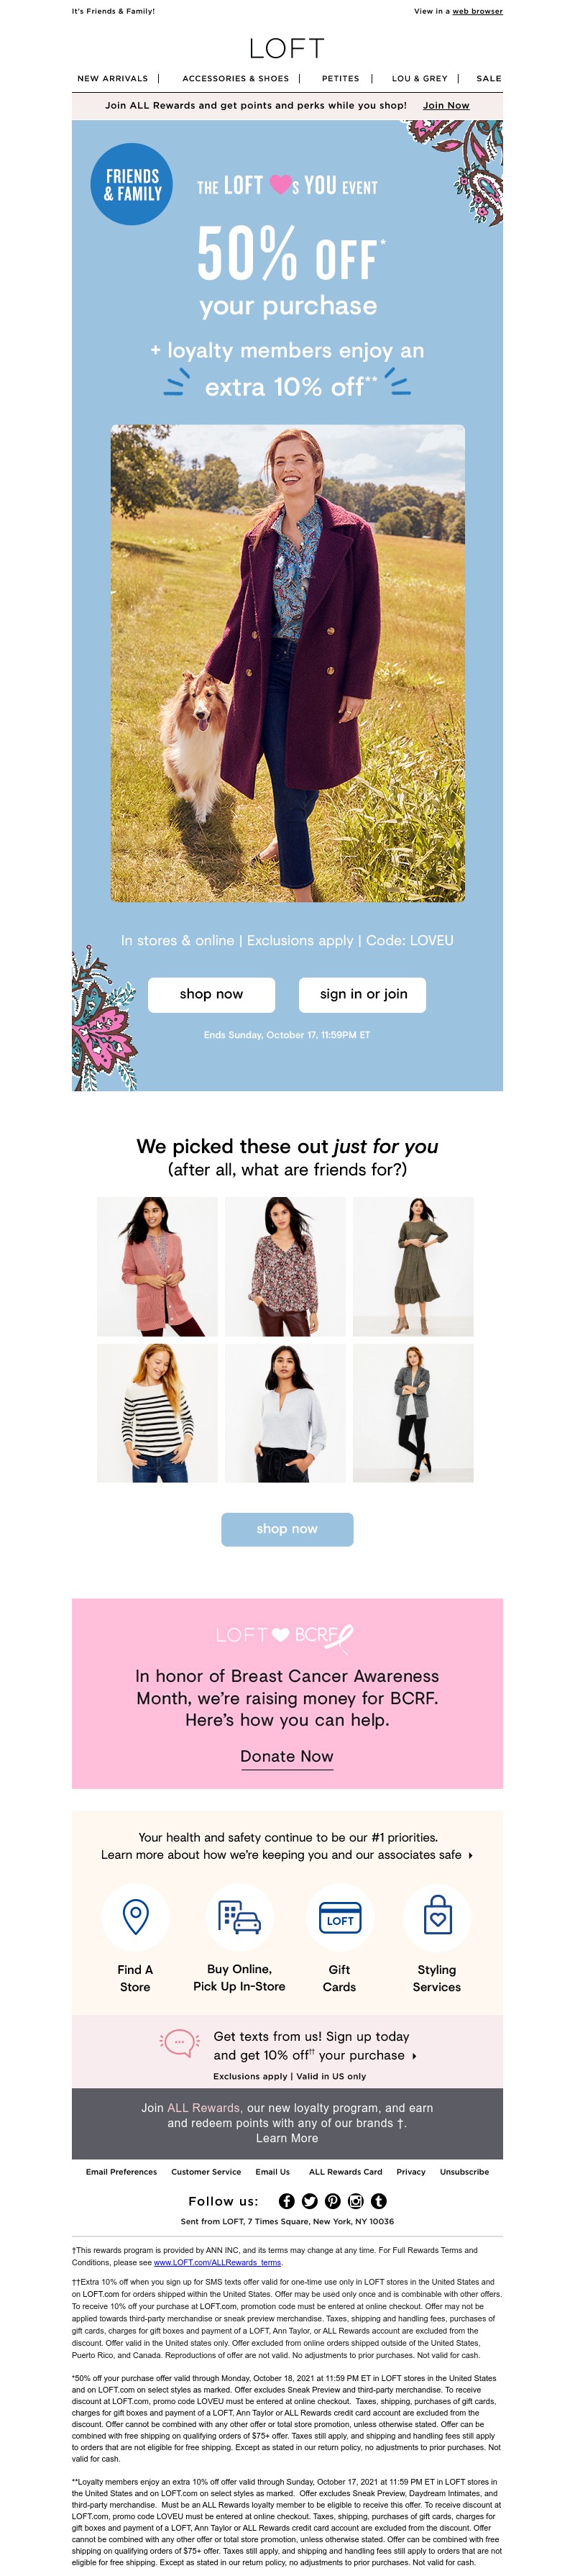The width and height of the screenshot is (575, 2576).
Task: Click the Unsubscribe footer link
Action: 464,2172
